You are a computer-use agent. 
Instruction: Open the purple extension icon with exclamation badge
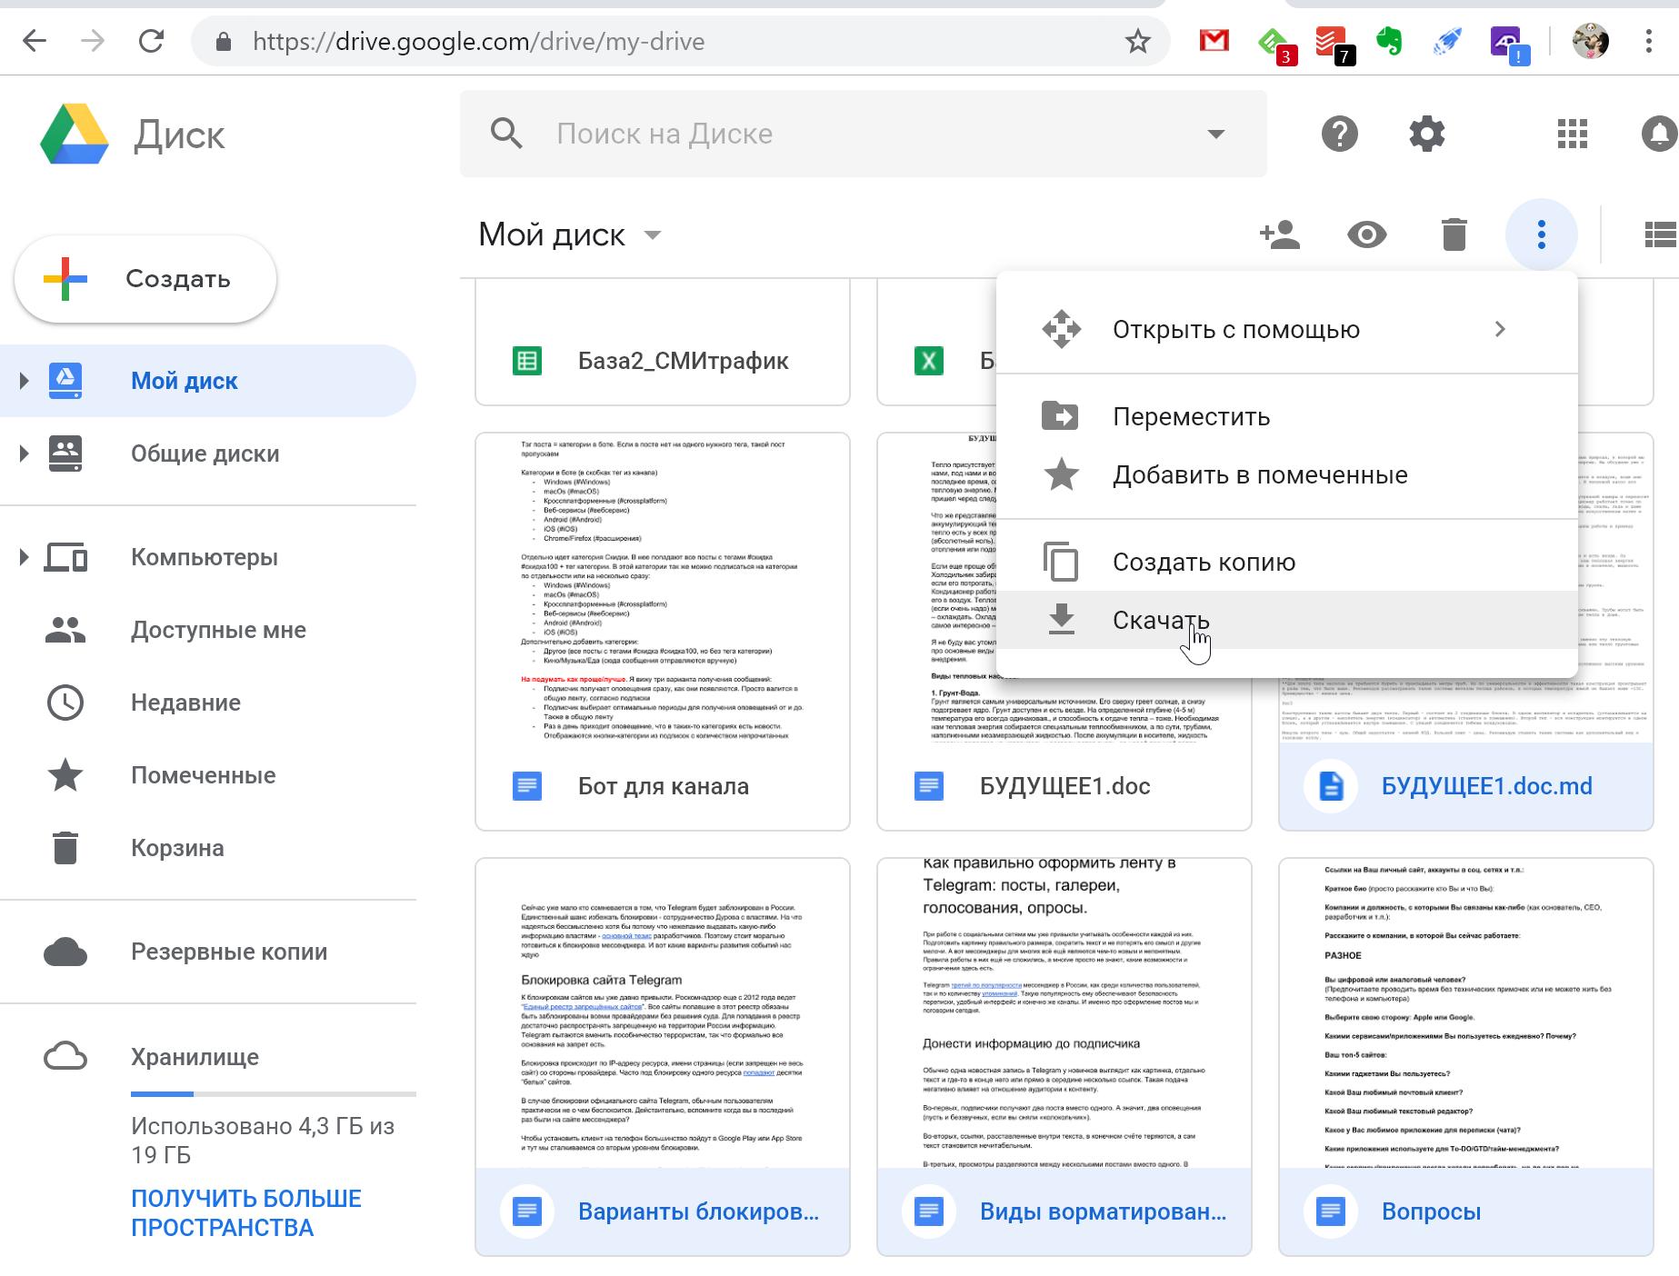[1508, 44]
